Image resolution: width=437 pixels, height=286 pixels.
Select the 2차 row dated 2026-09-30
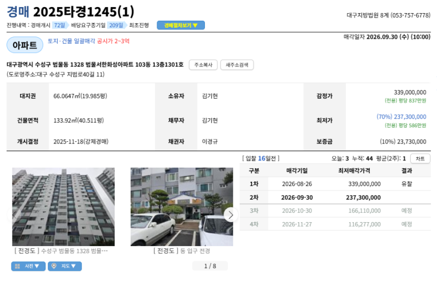pos(335,198)
